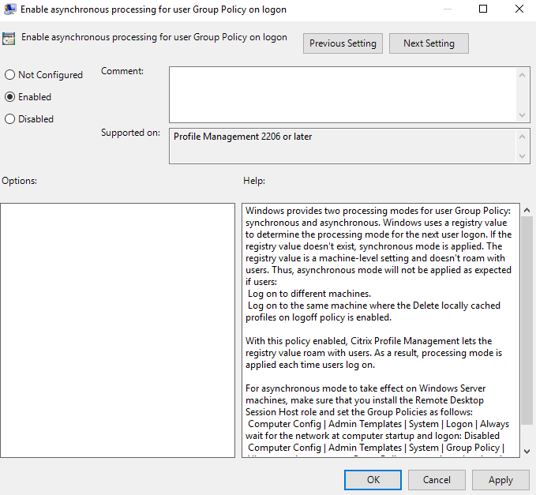Click inside the Comment text box
The height and width of the screenshot is (495, 536).
click(343, 94)
